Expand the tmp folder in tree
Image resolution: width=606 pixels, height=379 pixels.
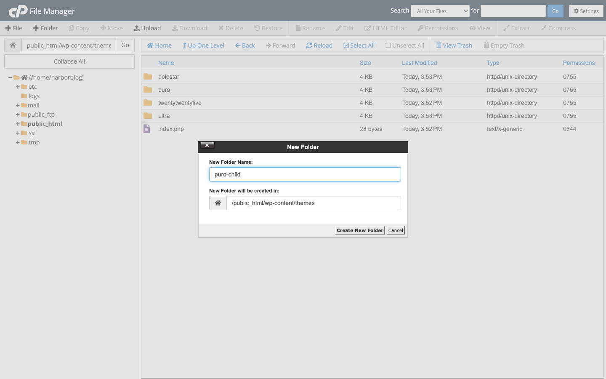pyautogui.click(x=18, y=142)
